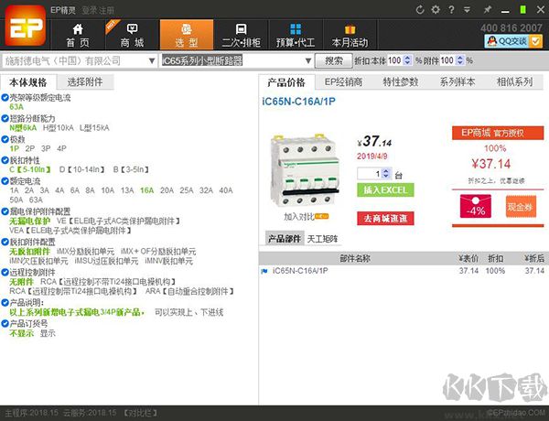Choose 20A rated current option

tap(167, 189)
